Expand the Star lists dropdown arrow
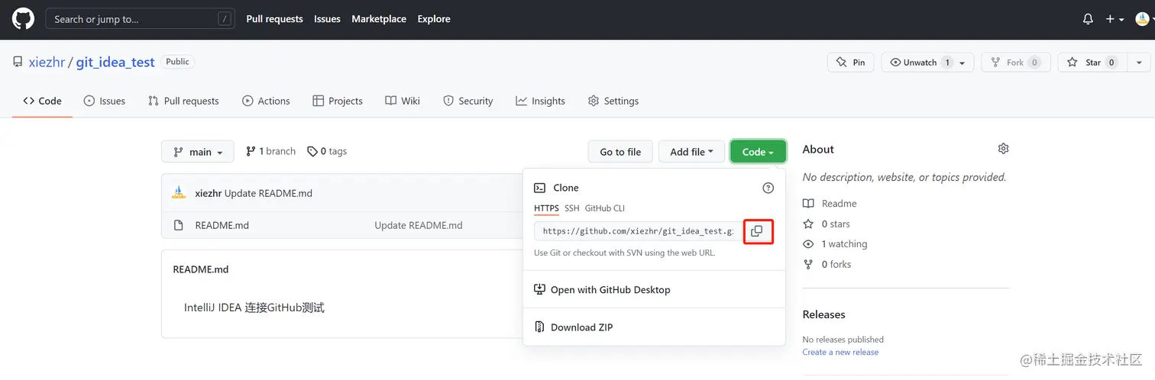1155x380 pixels. point(1139,63)
